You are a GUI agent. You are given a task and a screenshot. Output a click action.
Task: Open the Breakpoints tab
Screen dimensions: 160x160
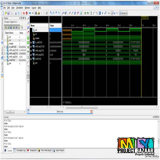32,151
